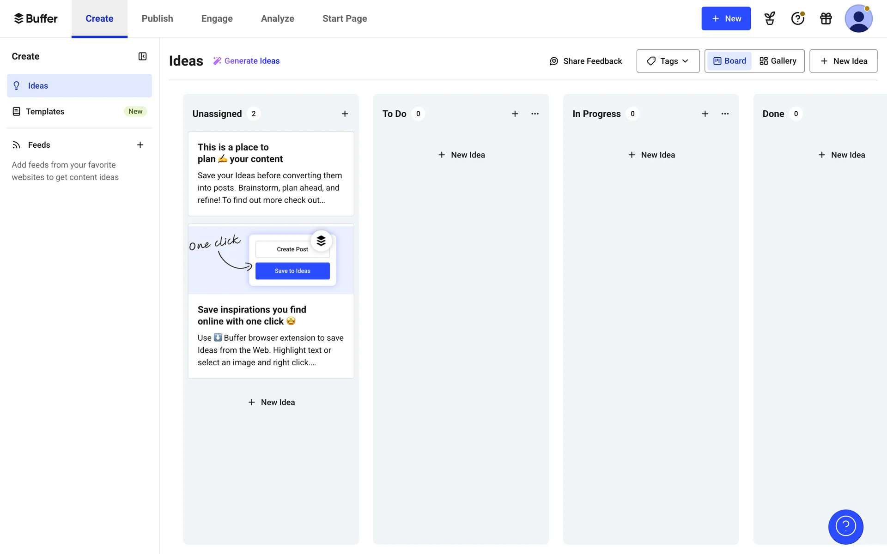
Task: Open In Progress column more options
Action: click(x=725, y=114)
